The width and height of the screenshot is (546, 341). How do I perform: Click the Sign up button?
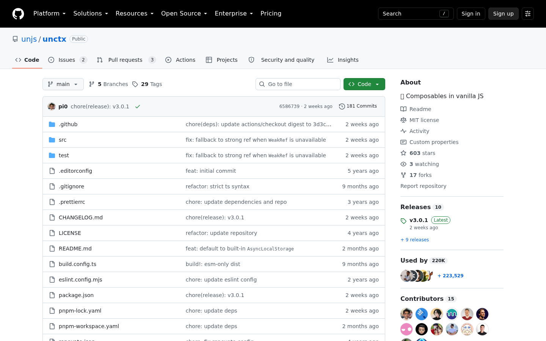(x=504, y=14)
